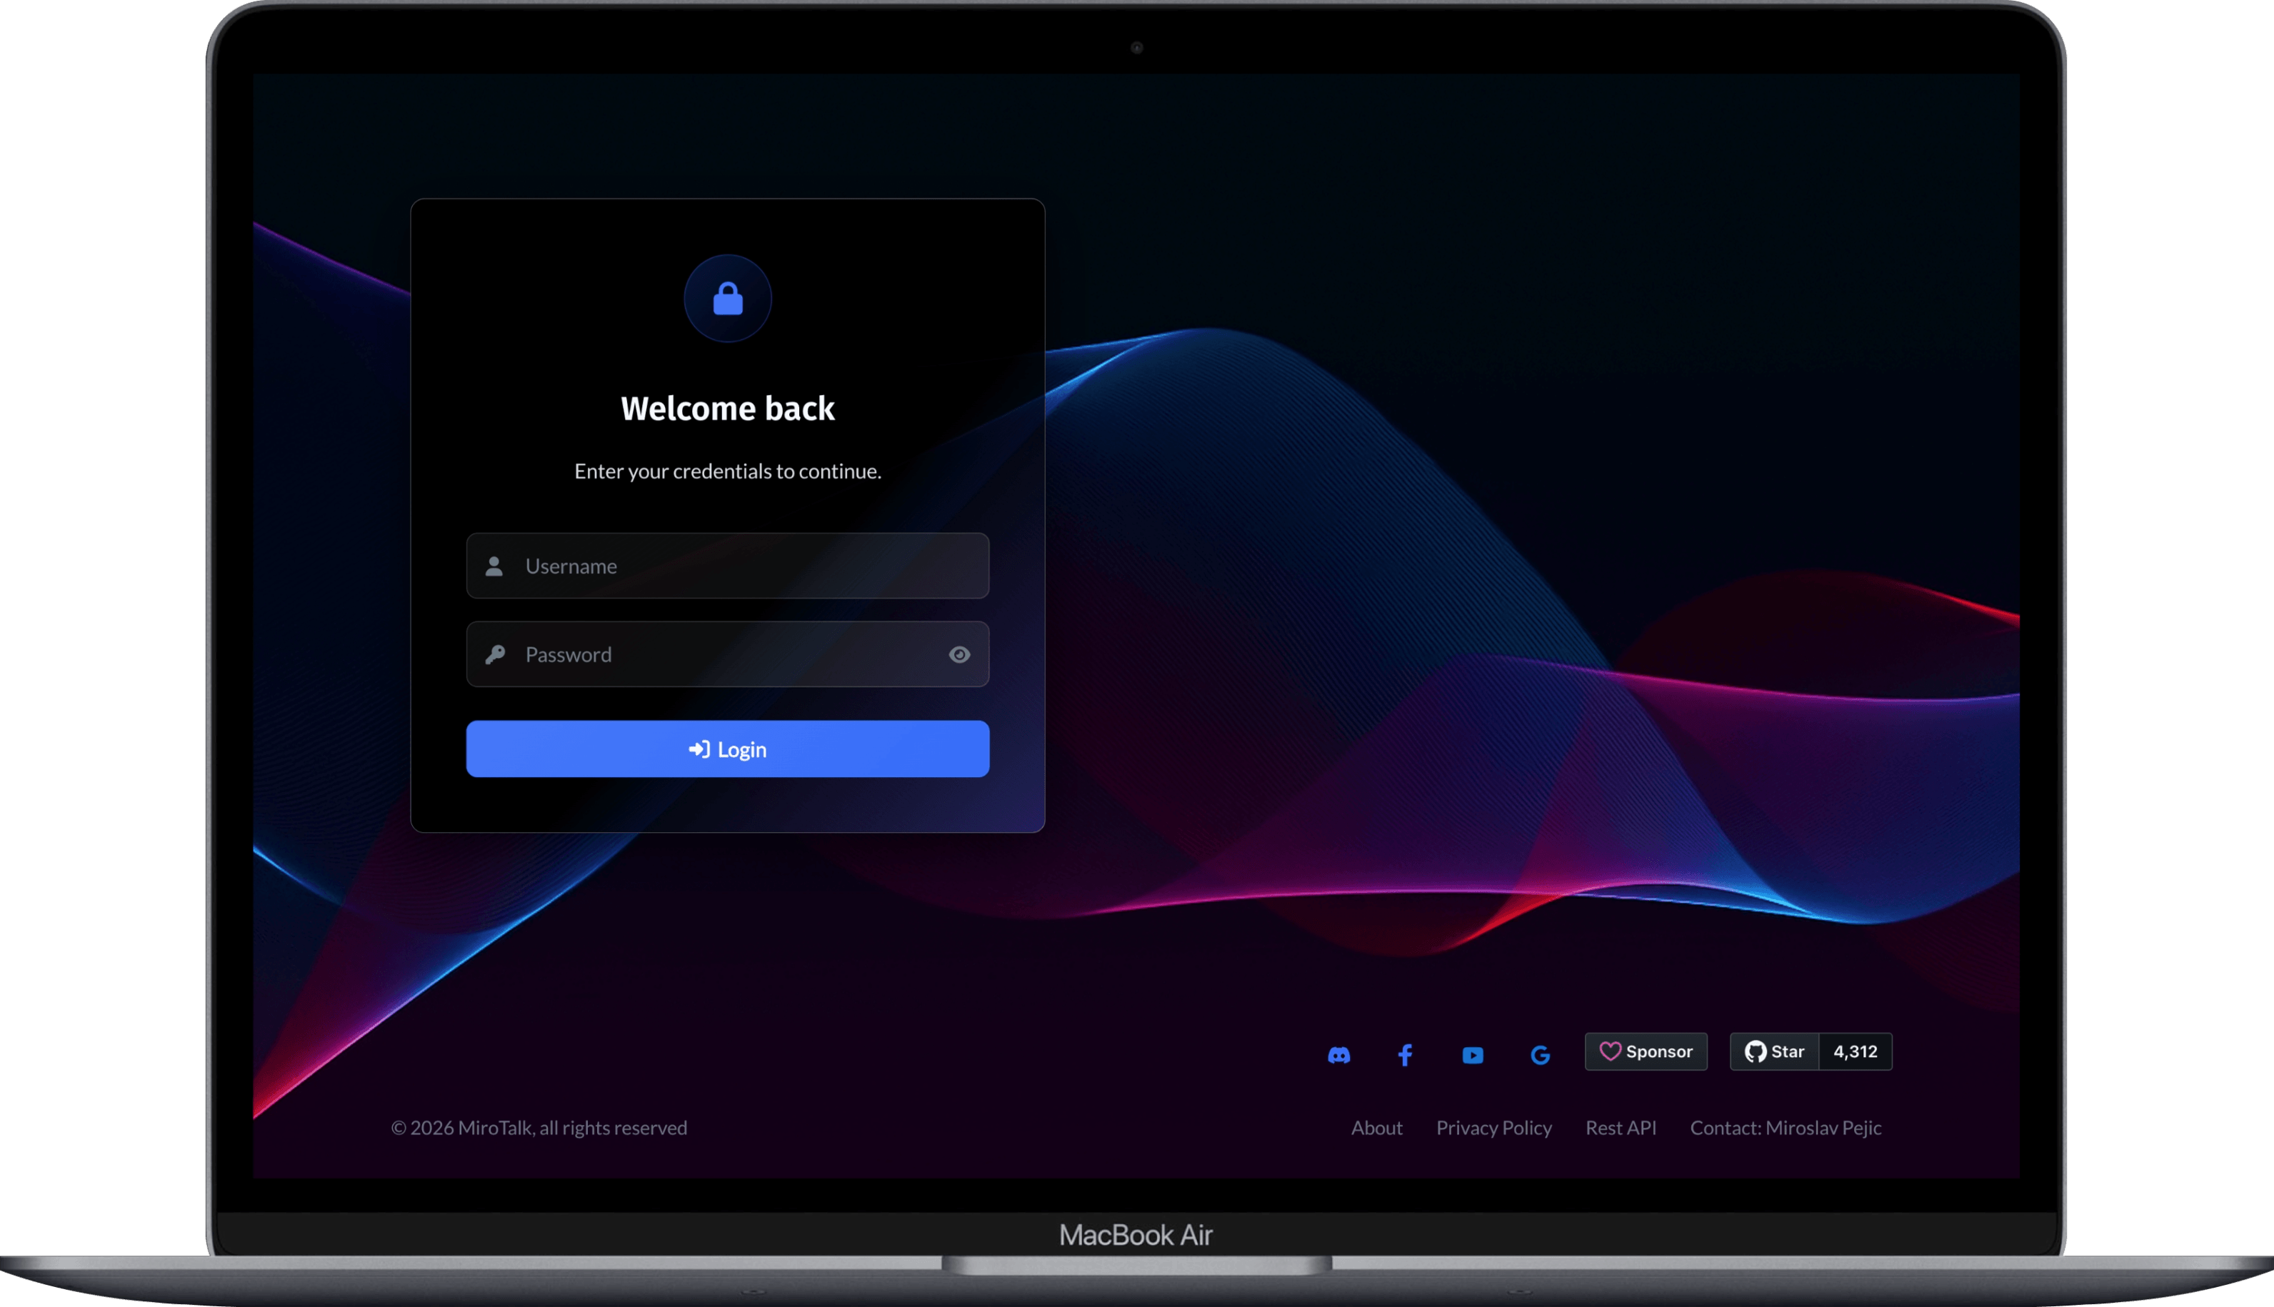Image resolution: width=2274 pixels, height=1307 pixels.
Task: Open the YouTube icon link
Action: [x=1473, y=1055]
